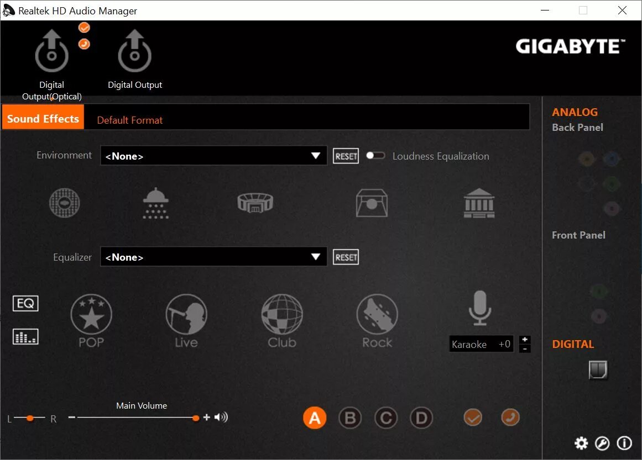
Task: Open settings with the gear icon
Action: coord(581,443)
